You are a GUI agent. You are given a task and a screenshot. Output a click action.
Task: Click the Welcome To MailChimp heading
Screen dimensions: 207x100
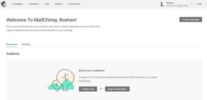(x=41, y=20)
